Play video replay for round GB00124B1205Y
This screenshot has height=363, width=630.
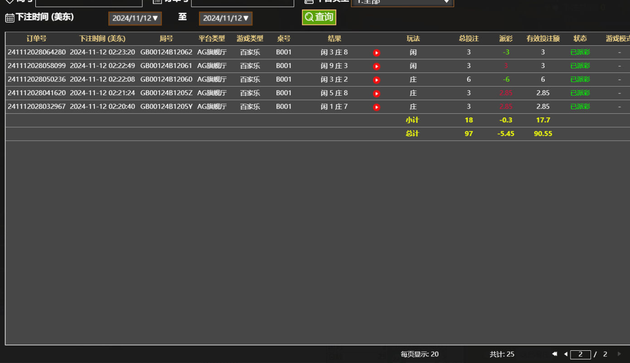(376, 107)
